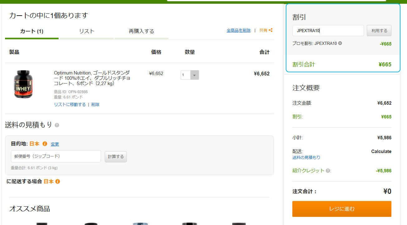407x225 pixels.
Task: Switch to the リスト tab
Action: [87, 31]
